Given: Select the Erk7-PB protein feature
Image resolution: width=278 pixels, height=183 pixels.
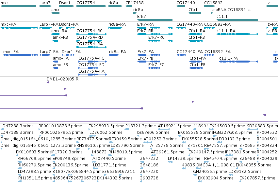Looking at the screenshot, I should coord(149,62).
